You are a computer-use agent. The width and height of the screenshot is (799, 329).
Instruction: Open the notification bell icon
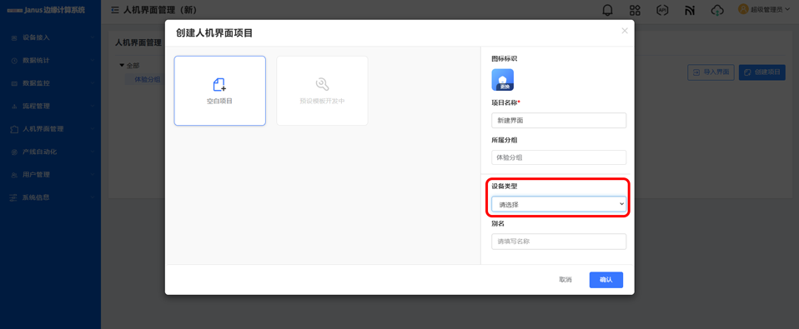click(607, 10)
